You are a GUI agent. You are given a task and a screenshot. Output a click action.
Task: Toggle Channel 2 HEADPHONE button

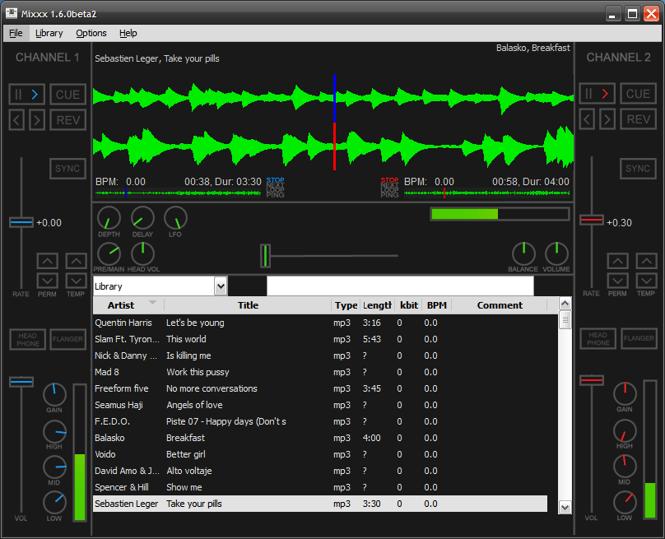[598, 339]
